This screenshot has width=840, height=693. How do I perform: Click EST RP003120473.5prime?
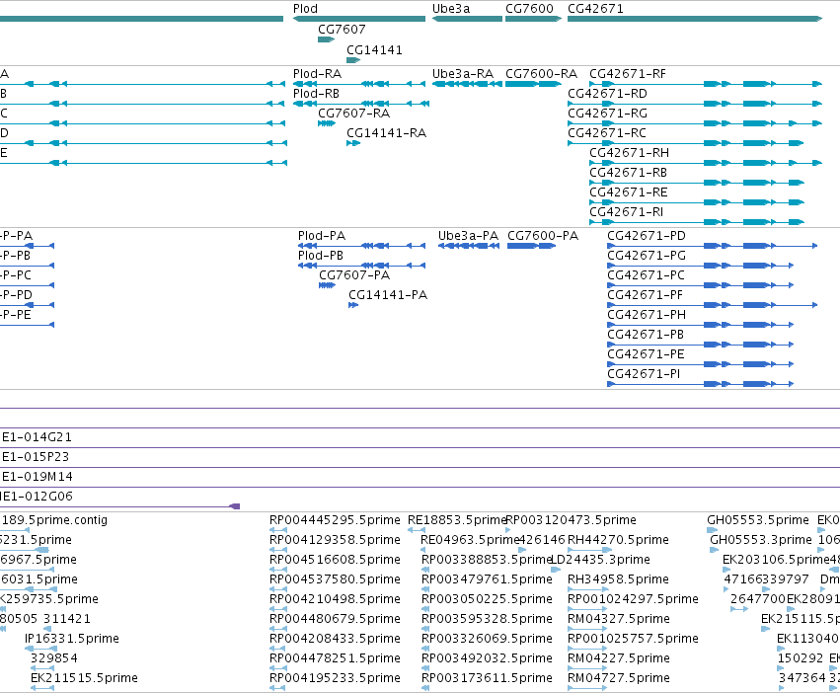[x=572, y=520]
